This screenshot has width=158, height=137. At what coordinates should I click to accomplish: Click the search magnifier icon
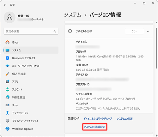tap(55, 31)
